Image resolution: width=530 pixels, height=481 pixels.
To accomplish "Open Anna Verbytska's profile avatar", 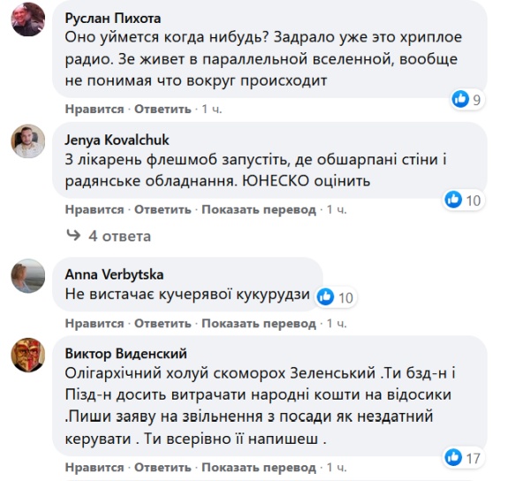I will point(27,276).
